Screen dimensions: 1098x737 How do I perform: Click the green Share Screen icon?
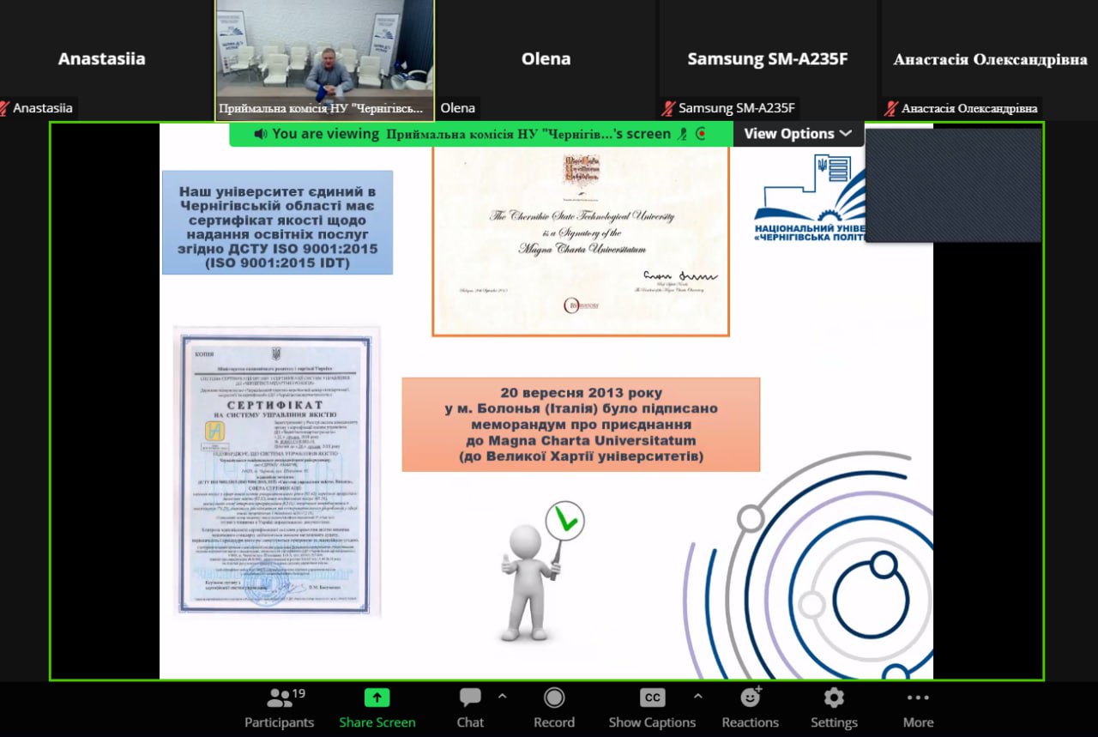(377, 698)
